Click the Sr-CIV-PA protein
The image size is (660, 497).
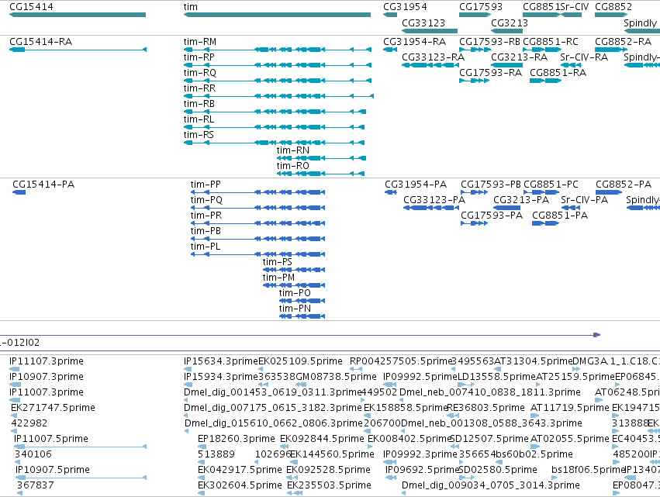tap(571, 208)
